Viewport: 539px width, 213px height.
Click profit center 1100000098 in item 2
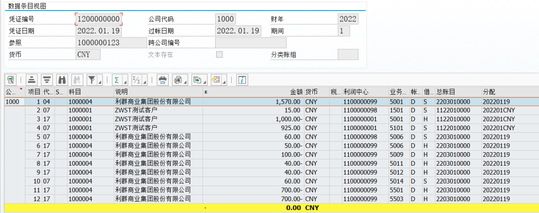point(365,110)
